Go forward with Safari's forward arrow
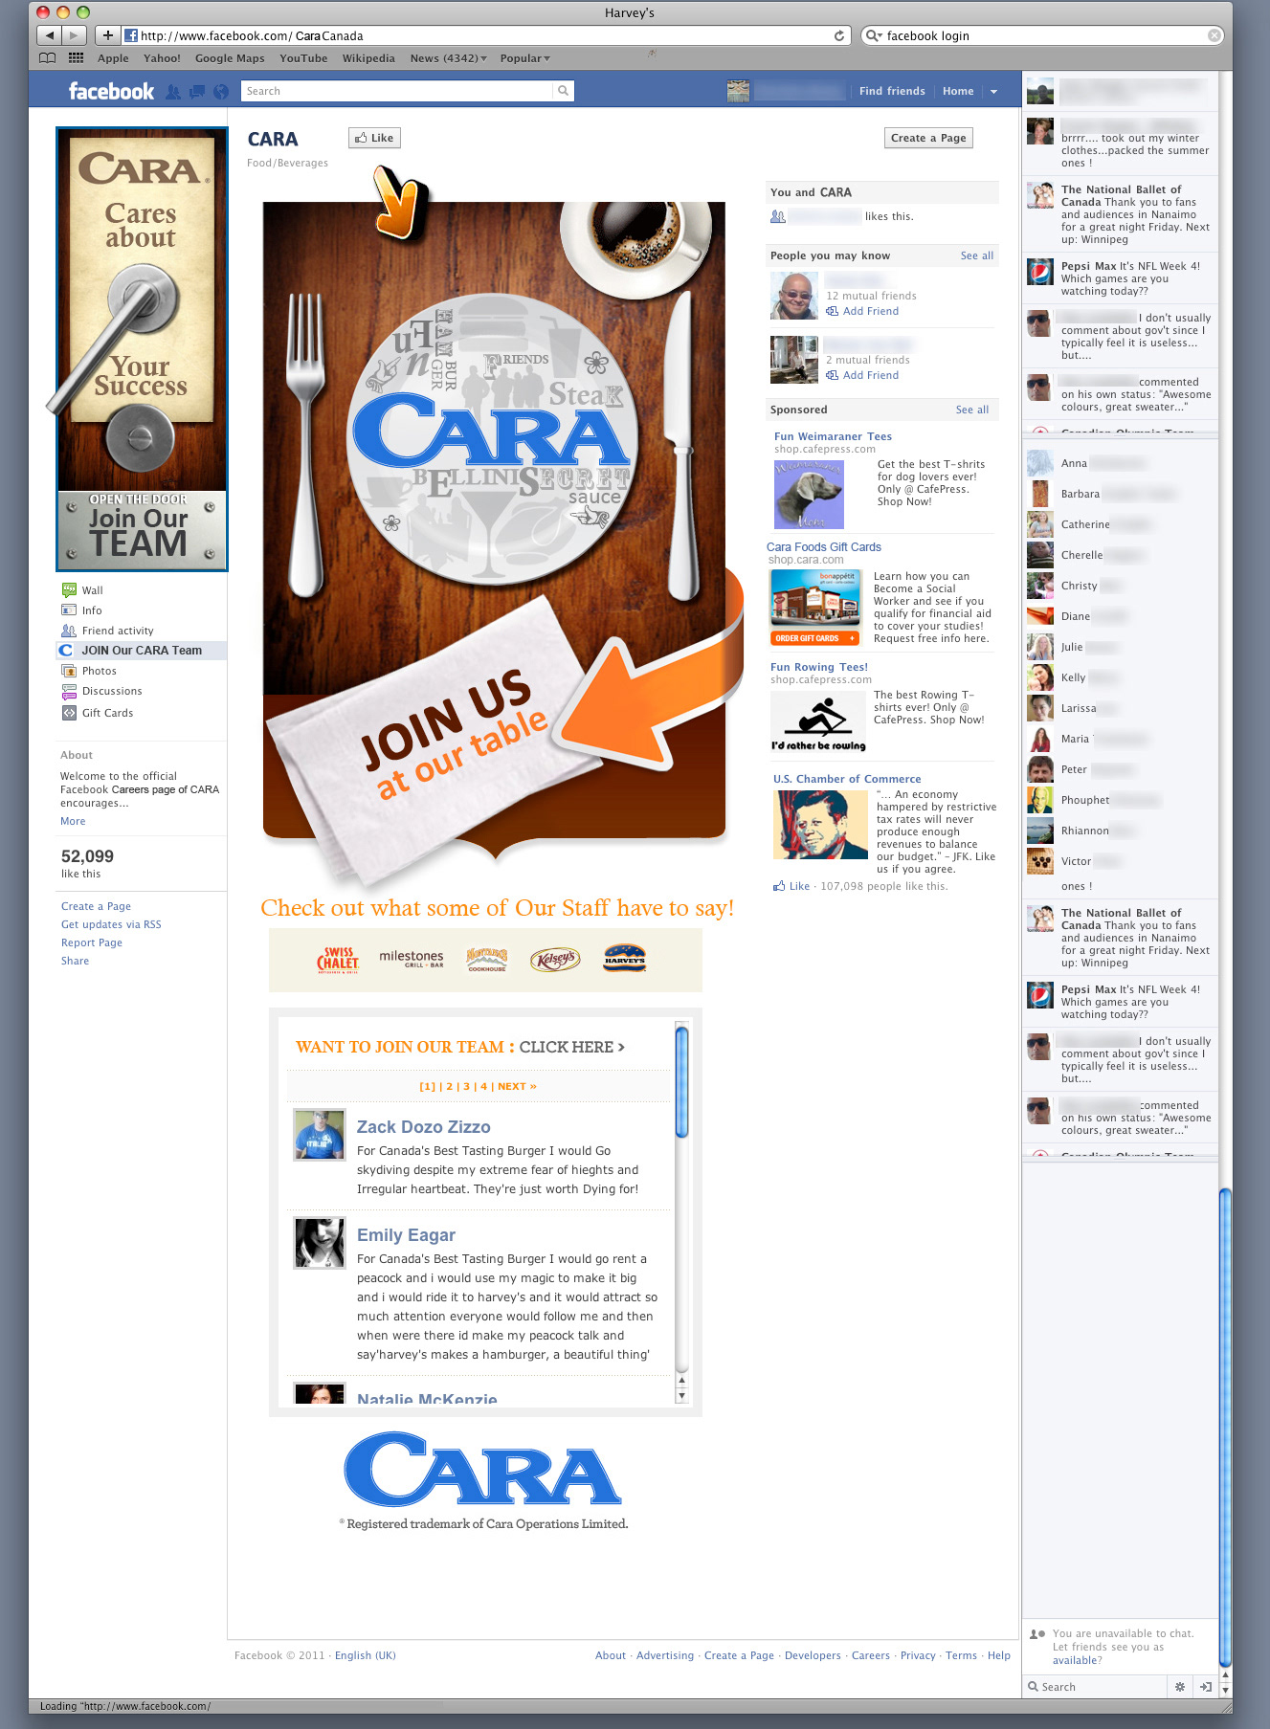This screenshot has height=1729, width=1270. point(74,35)
